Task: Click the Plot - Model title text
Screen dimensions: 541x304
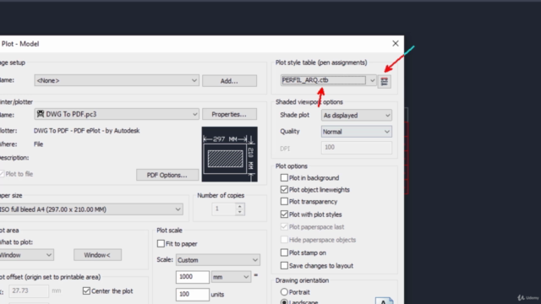Action: click(20, 44)
